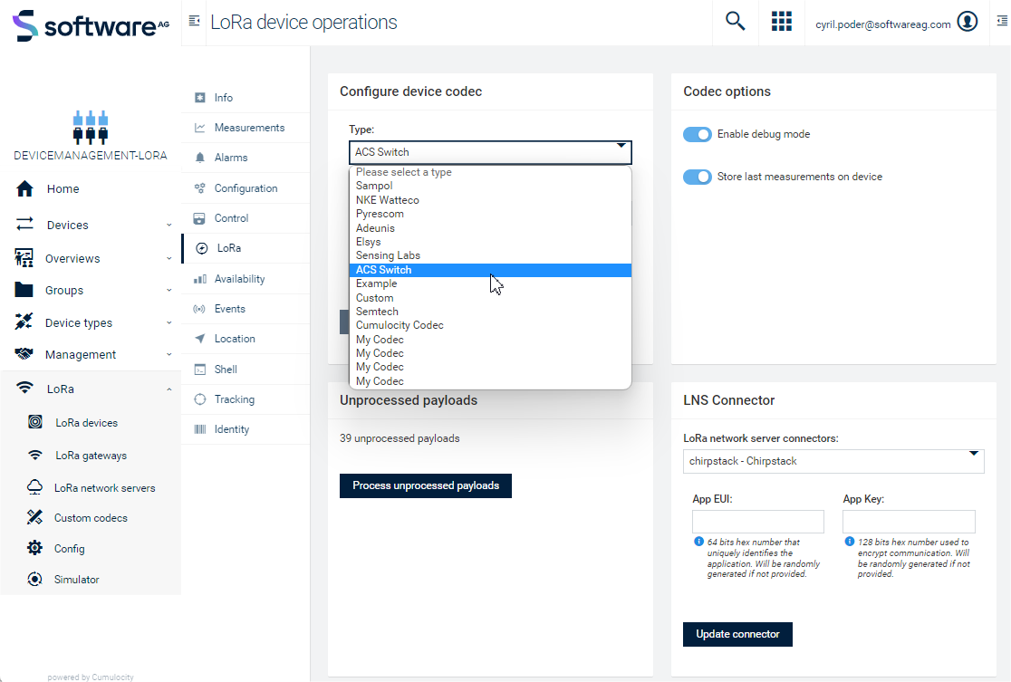The height and width of the screenshot is (682, 1011).
Task: Open the Configuration tab
Action: (246, 188)
